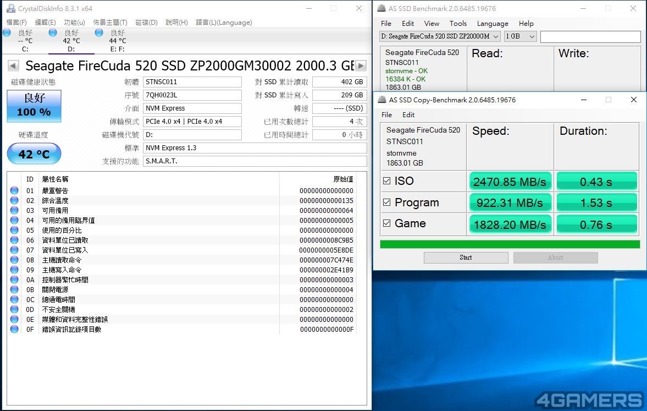Viewport: 647px width, 411px height.
Task: Open the 1 GB test size dropdown
Action: (x=521, y=36)
